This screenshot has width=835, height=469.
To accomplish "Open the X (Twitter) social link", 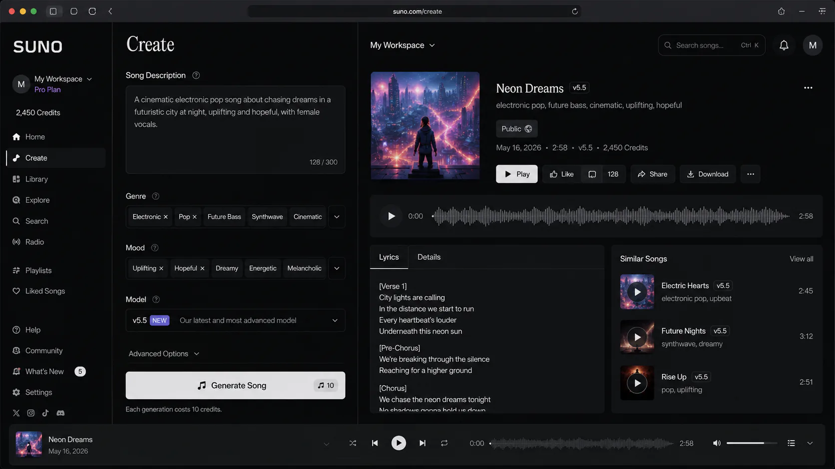I will [x=16, y=413].
